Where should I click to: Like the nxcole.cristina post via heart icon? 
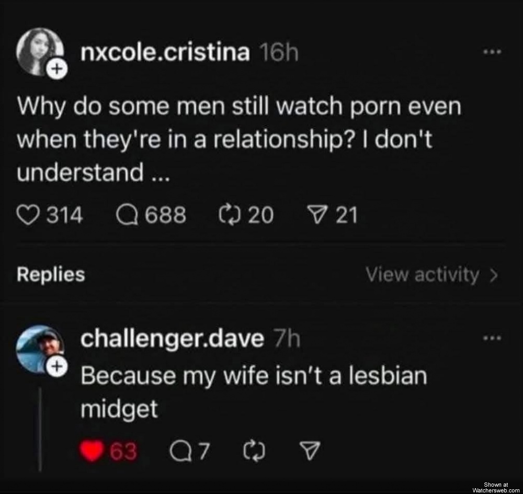point(28,215)
